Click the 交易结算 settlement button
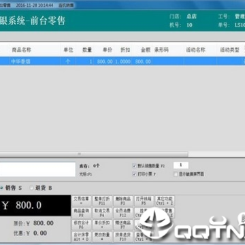Viewport: 245px width, 245px height. 82,201
